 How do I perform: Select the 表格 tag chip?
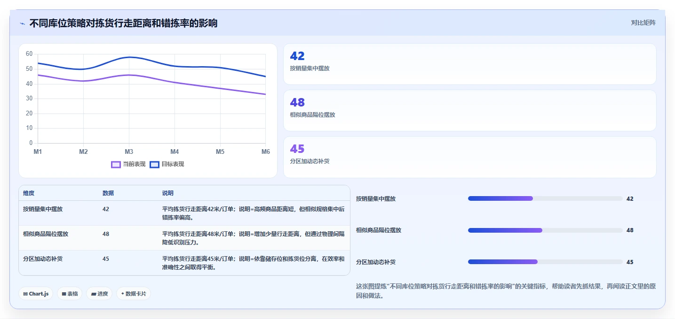pos(70,294)
